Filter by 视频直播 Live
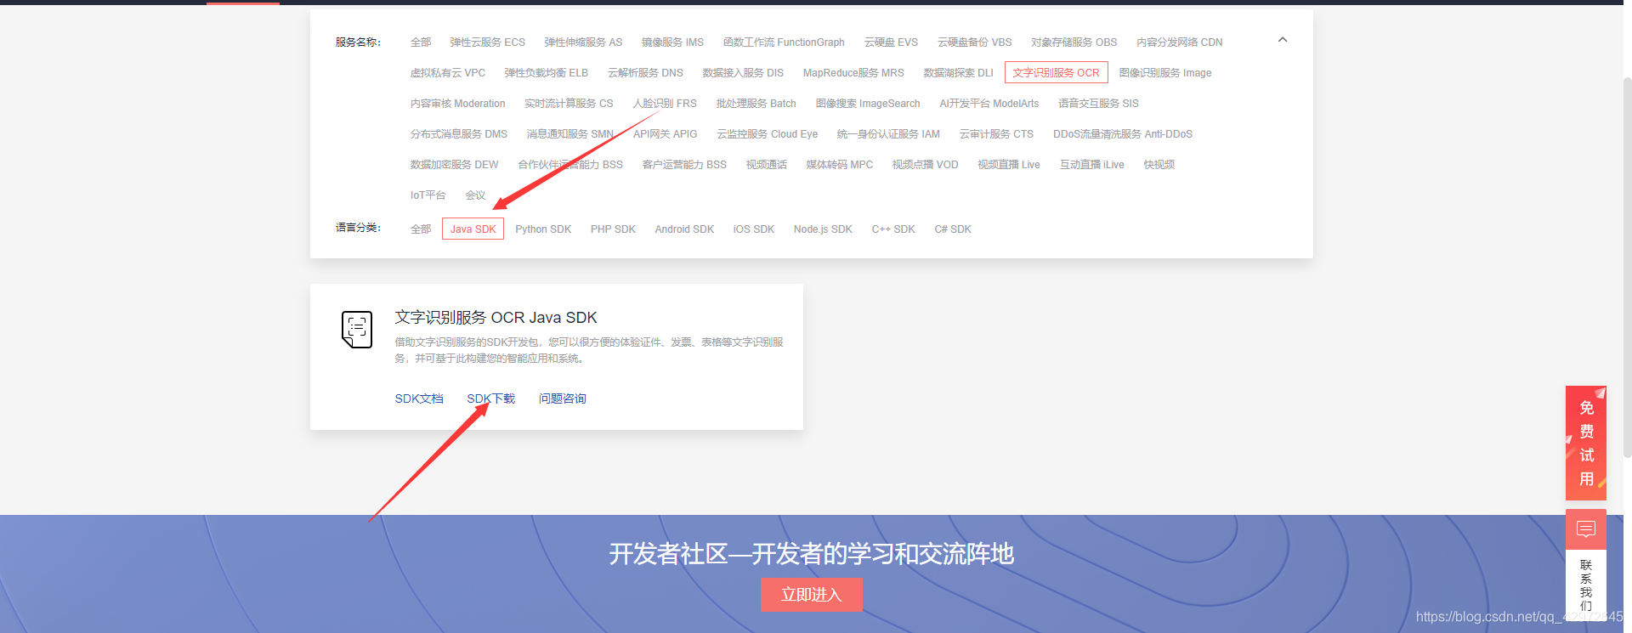The height and width of the screenshot is (633, 1632). coord(1008,165)
